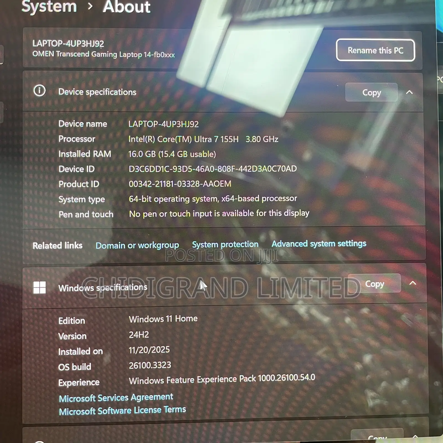The width and height of the screenshot is (443, 443).
Task: Click the OMEN Transcend Gaming Laptop model text
Action: pos(104,54)
